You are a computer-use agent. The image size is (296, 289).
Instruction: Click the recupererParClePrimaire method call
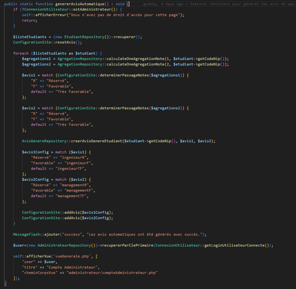(x=127, y=245)
